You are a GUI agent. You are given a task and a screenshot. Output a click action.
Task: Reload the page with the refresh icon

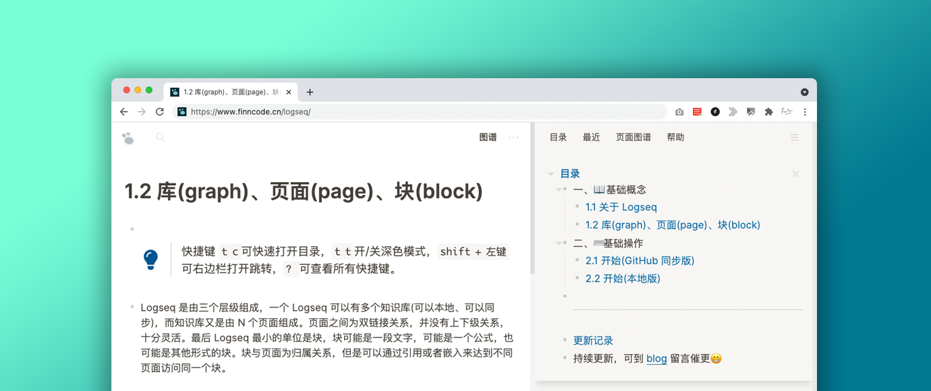point(159,112)
